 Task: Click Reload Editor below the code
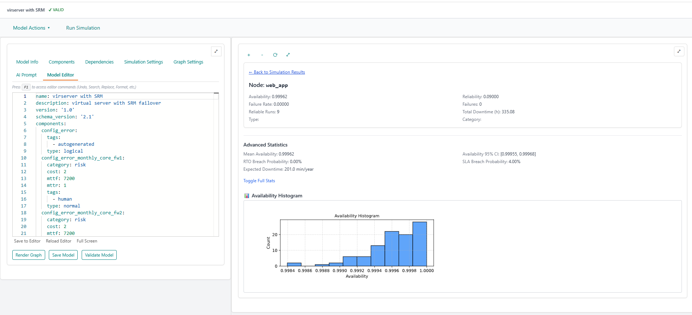coord(59,241)
